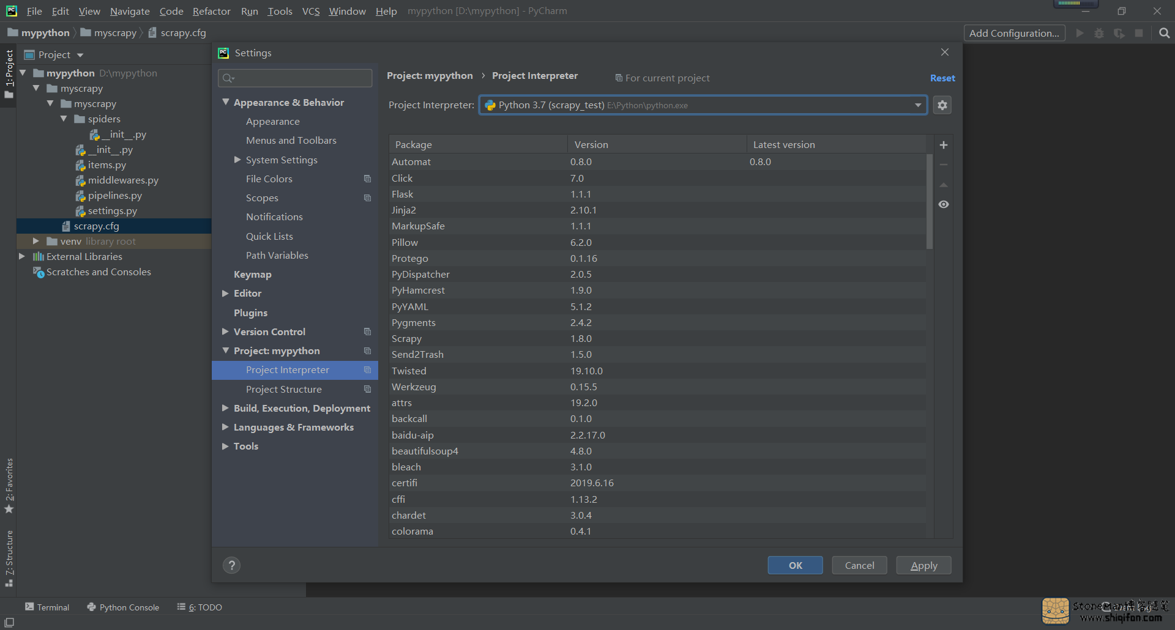The height and width of the screenshot is (630, 1175).
Task: Select Twisted package row
Action: [658, 371]
